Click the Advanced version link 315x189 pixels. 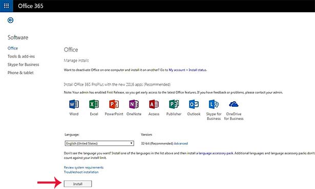point(181,144)
